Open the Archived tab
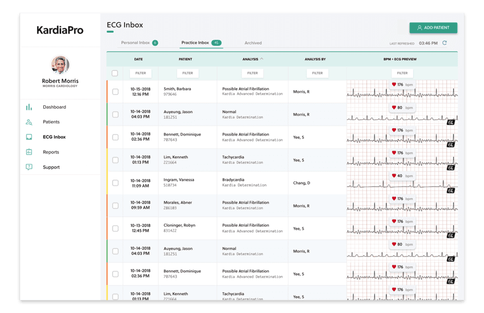Screen dimensions: 484x313 click(x=253, y=43)
